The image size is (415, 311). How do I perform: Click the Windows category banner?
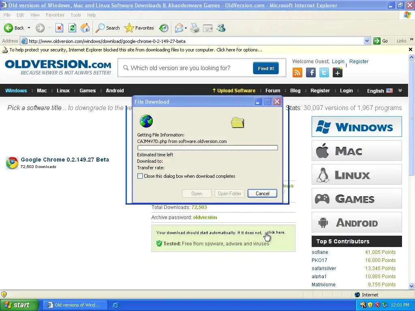click(x=357, y=127)
